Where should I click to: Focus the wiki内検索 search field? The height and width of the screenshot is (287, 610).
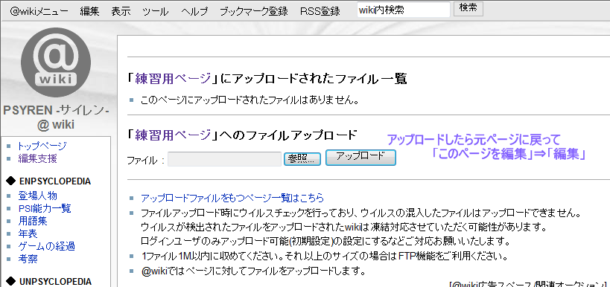[404, 10]
